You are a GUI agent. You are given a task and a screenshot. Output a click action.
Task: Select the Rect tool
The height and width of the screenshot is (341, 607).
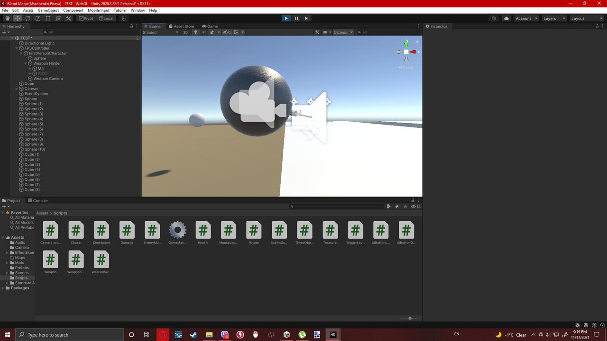point(48,18)
